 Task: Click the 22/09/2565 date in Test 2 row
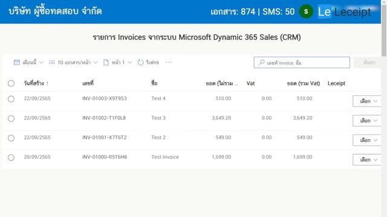tap(37, 137)
